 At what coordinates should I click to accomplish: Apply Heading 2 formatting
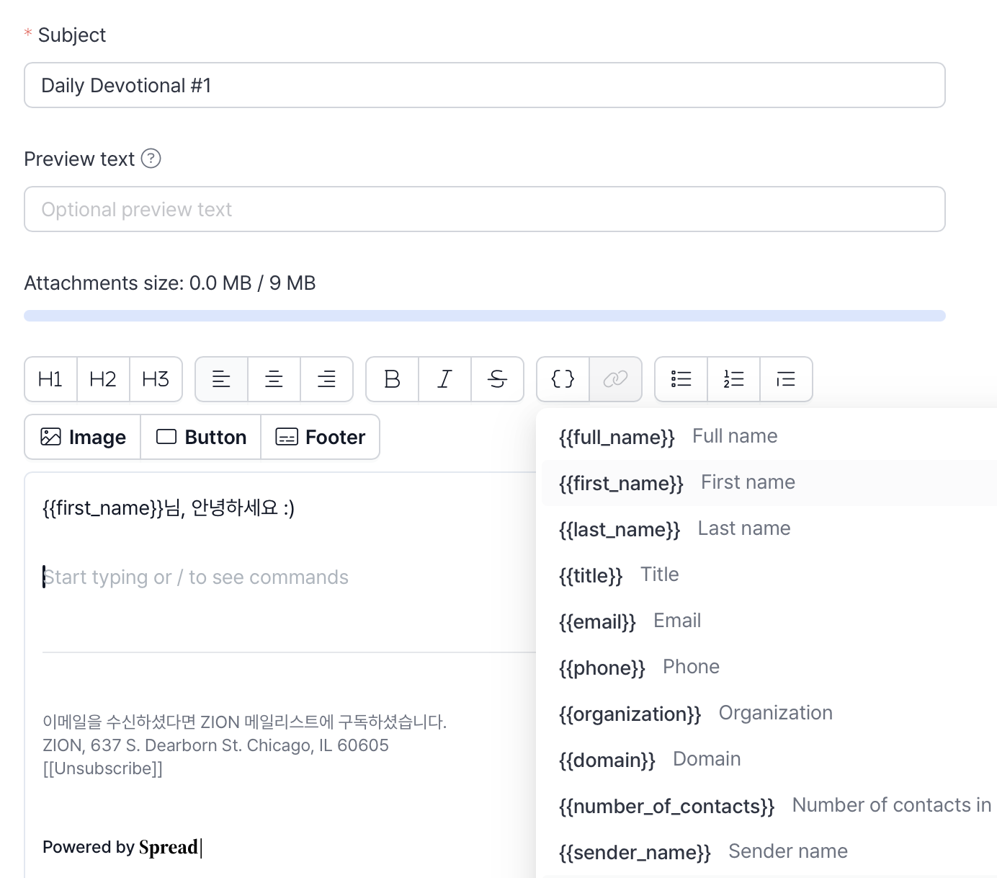click(103, 379)
